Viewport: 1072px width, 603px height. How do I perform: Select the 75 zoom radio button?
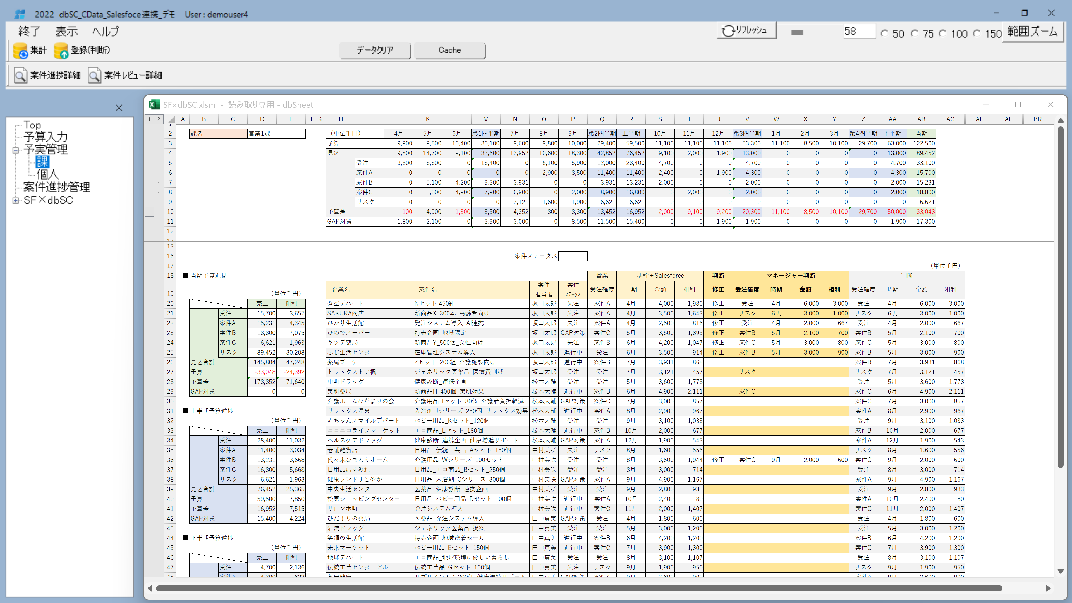[x=915, y=33]
